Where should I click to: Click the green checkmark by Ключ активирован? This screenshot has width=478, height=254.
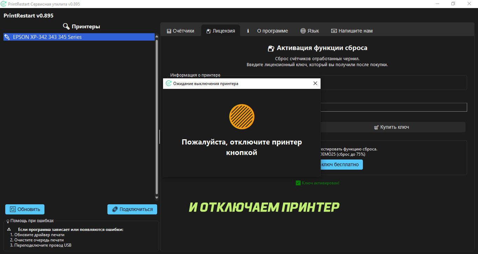(x=298, y=183)
